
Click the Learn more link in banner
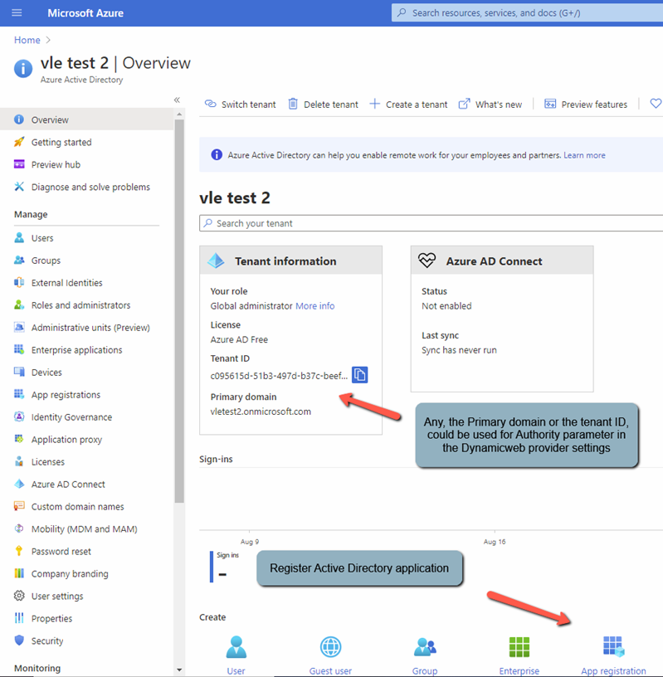[x=584, y=155]
